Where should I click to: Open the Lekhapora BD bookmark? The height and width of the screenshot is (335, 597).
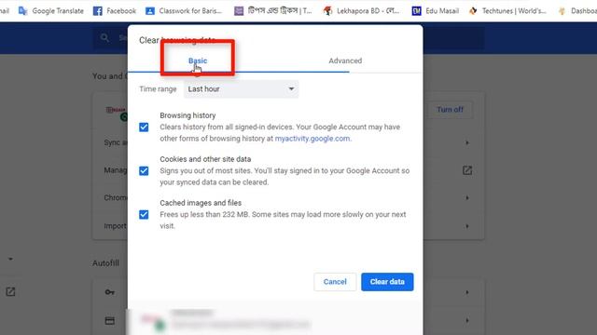coord(361,11)
